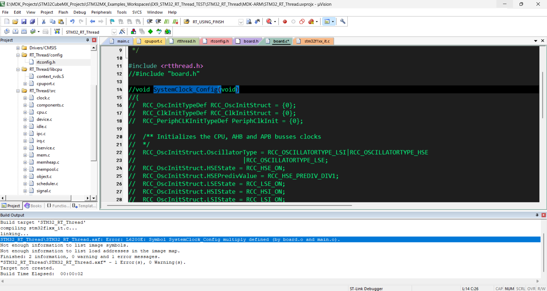Comment selection icon
This screenshot has height=291, width=547.
[167, 21]
